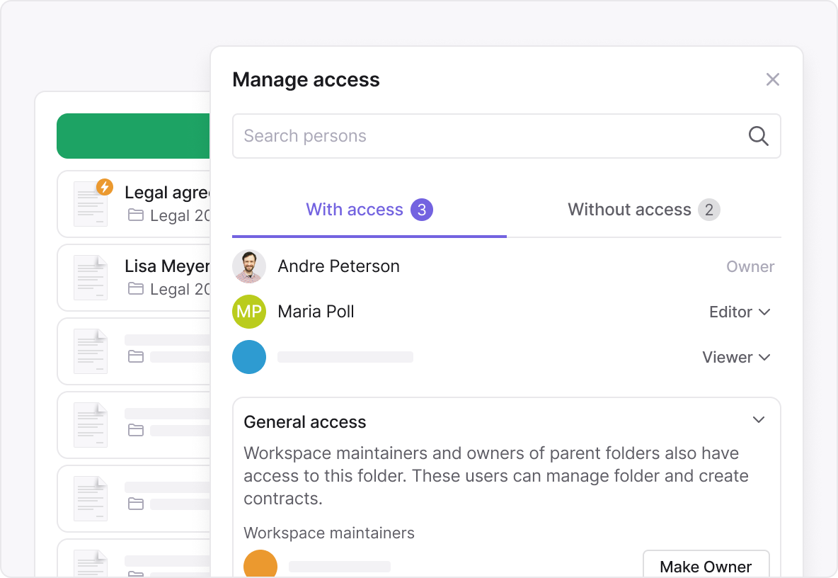This screenshot has height=578, width=838.
Task: Click the search magnifier icon
Action: 758,135
